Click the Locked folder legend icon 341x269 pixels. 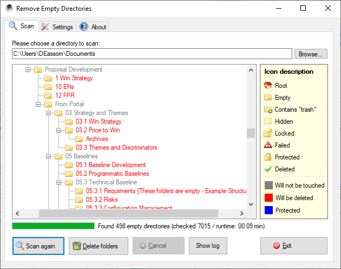[268, 133]
